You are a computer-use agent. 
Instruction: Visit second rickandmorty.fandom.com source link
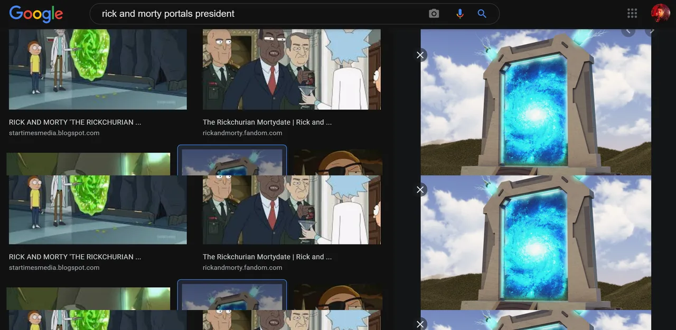tap(242, 267)
